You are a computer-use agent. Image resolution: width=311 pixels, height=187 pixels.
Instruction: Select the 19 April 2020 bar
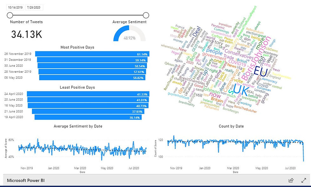click(x=88, y=117)
